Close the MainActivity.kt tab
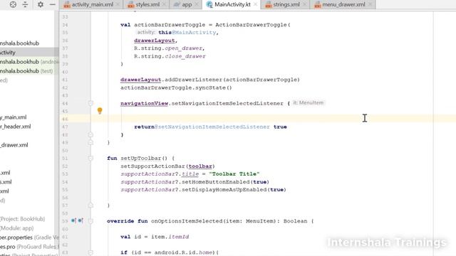This screenshot has height=256, width=456. pos(255,4)
